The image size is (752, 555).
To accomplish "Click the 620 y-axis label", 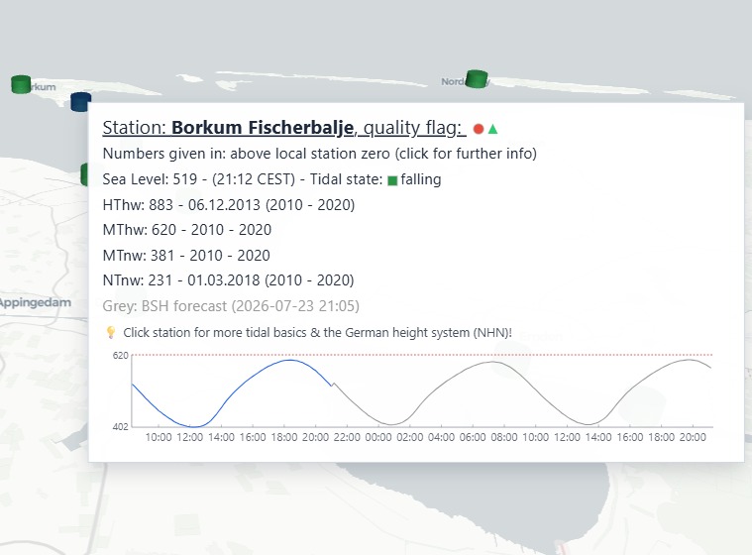I will click(x=120, y=356).
